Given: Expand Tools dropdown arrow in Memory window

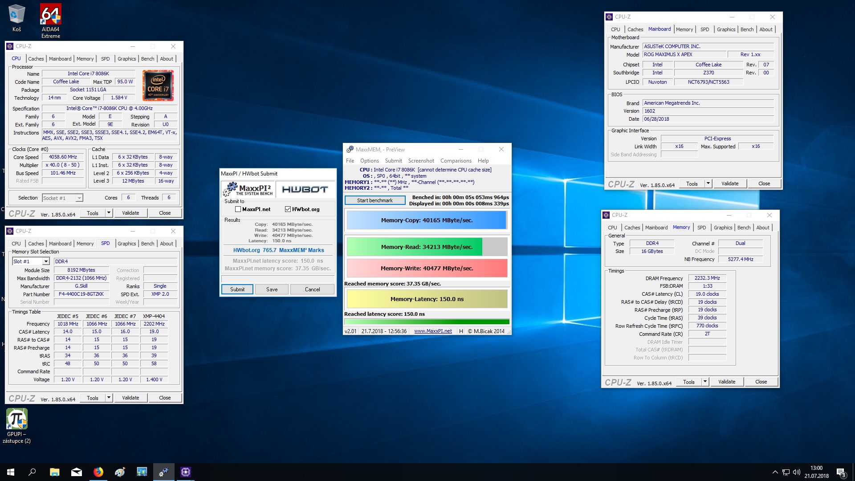Looking at the screenshot, I should click(705, 382).
